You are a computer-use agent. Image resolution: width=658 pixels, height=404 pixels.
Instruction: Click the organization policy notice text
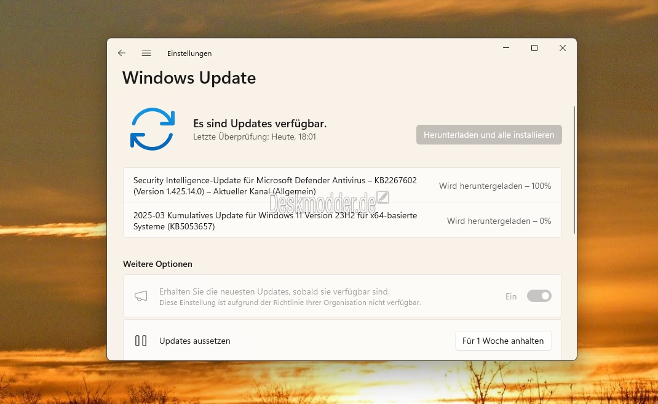click(x=290, y=303)
